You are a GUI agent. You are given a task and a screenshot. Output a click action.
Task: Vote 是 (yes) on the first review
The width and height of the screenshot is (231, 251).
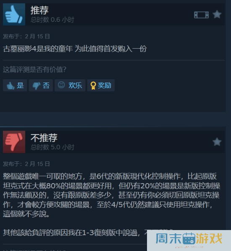click(15, 85)
